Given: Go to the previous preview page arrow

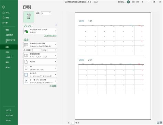Looking at the screenshot, I should coord(68,123).
